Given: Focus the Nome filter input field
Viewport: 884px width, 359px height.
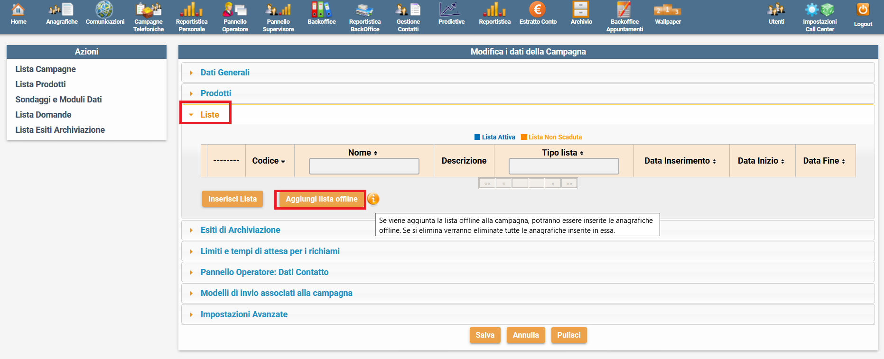Looking at the screenshot, I should coord(364,166).
